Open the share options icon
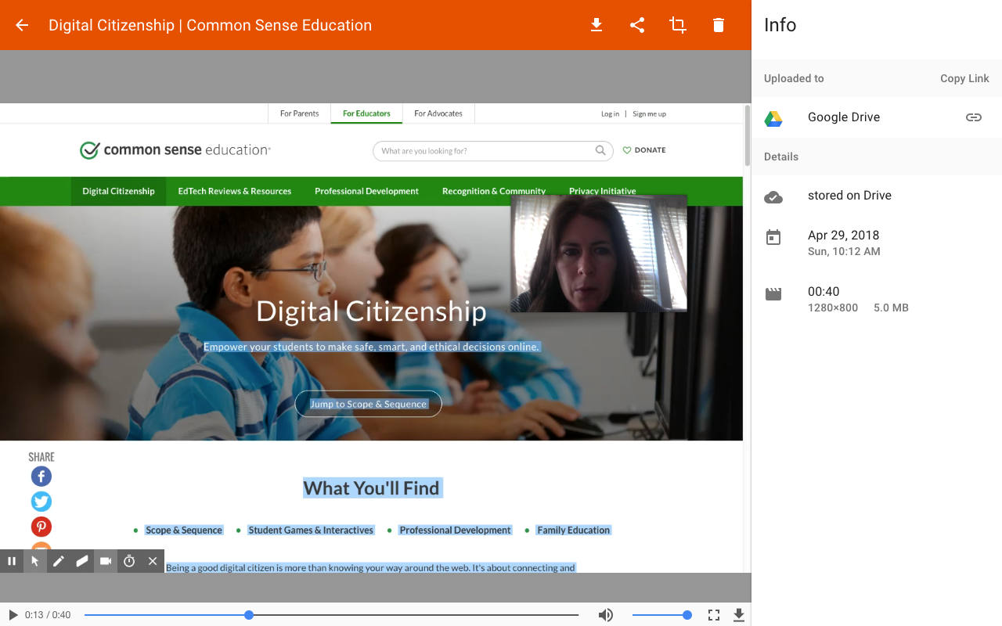 point(637,25)
